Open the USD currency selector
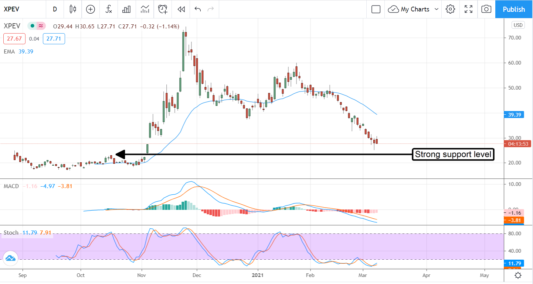This screenshot has height=284, width=533. point(518,25)
